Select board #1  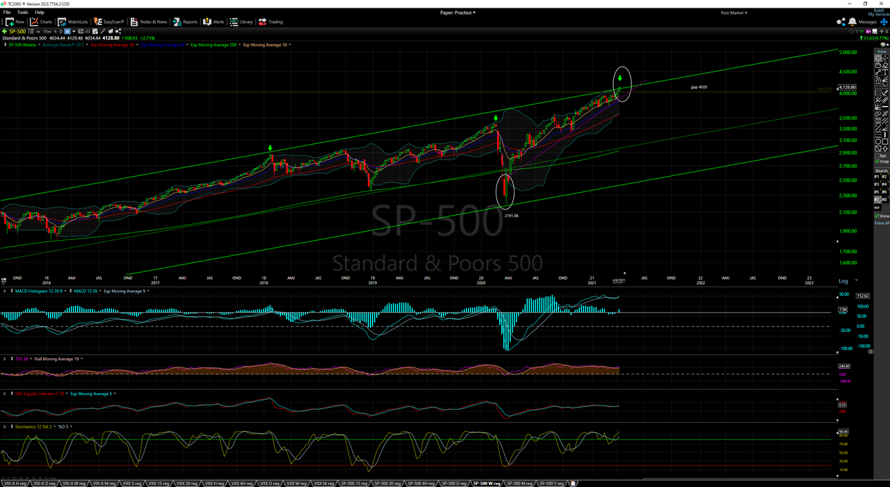877,177
